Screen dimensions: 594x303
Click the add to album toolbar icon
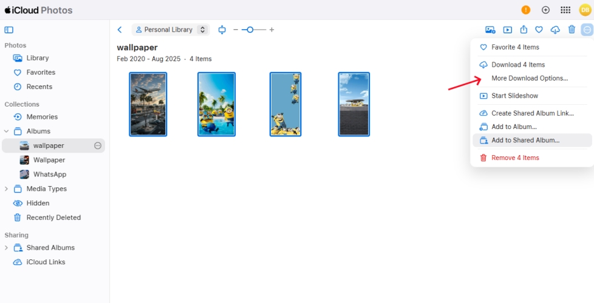pos(490,30)
